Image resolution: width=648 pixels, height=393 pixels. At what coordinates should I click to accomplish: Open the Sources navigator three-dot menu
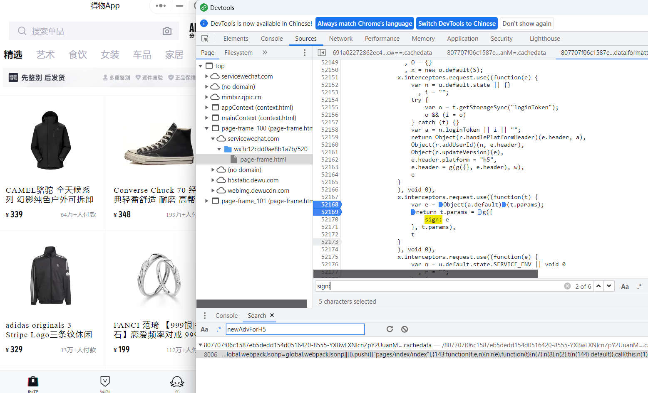[x=305, y=53]
